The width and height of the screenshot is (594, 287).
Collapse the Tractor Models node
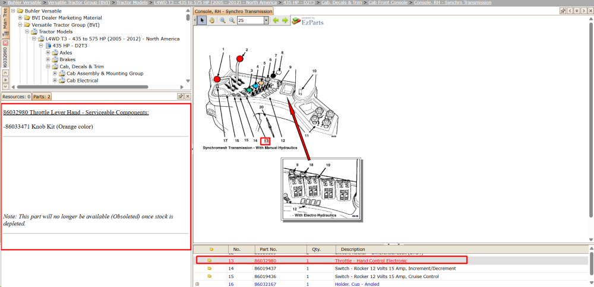pos(27,32)
